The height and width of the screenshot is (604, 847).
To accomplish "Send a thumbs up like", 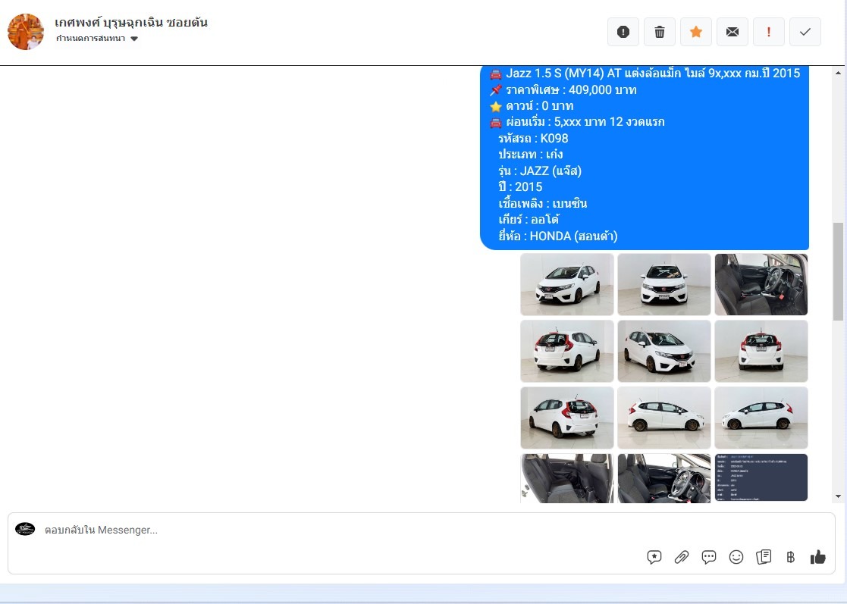I will (818, 557).
